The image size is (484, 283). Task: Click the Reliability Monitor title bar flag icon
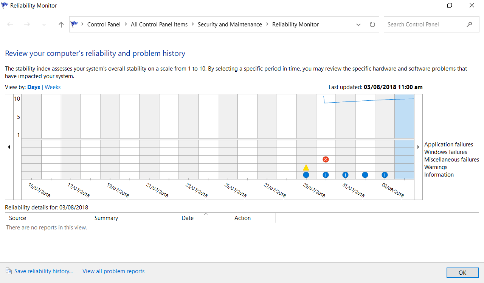click(5, 6)
